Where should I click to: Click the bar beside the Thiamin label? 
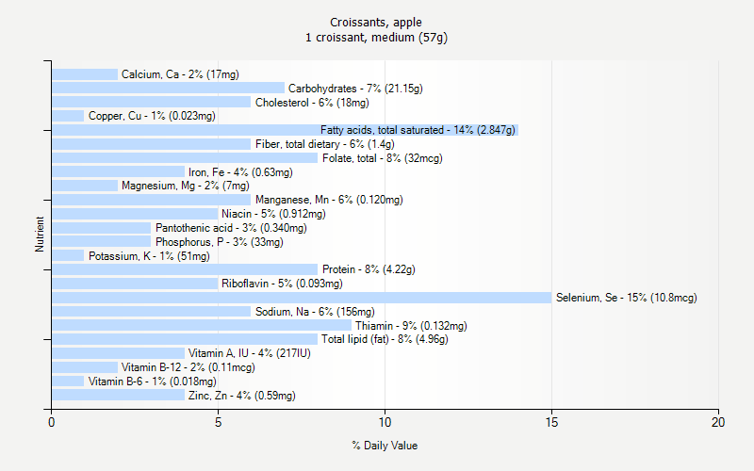pyautogui.click(x=202, y=325)
